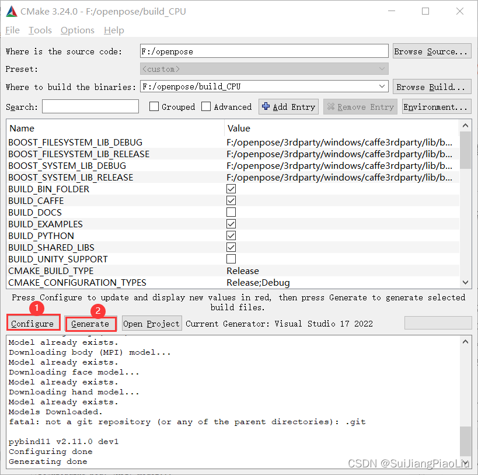Uncheck the BUILD_BIN_FOLDER checkbox

pos(231,189)
